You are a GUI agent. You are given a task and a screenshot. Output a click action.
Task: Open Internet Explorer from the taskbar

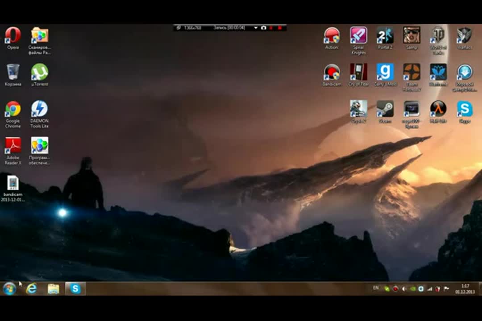[31, 288]
